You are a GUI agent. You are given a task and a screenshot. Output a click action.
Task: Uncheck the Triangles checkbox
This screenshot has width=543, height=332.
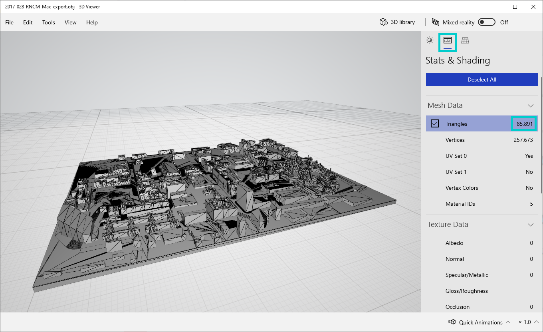pos(435,124)
